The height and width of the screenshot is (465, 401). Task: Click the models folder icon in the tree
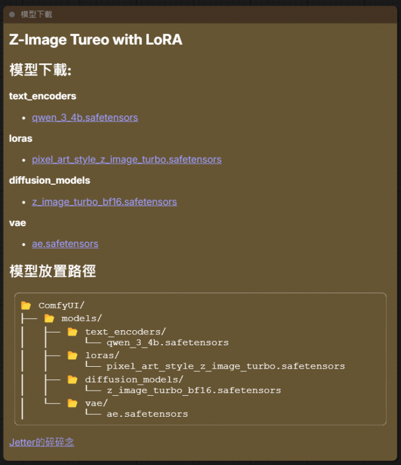pyautogui.click(x=49, y=319)
